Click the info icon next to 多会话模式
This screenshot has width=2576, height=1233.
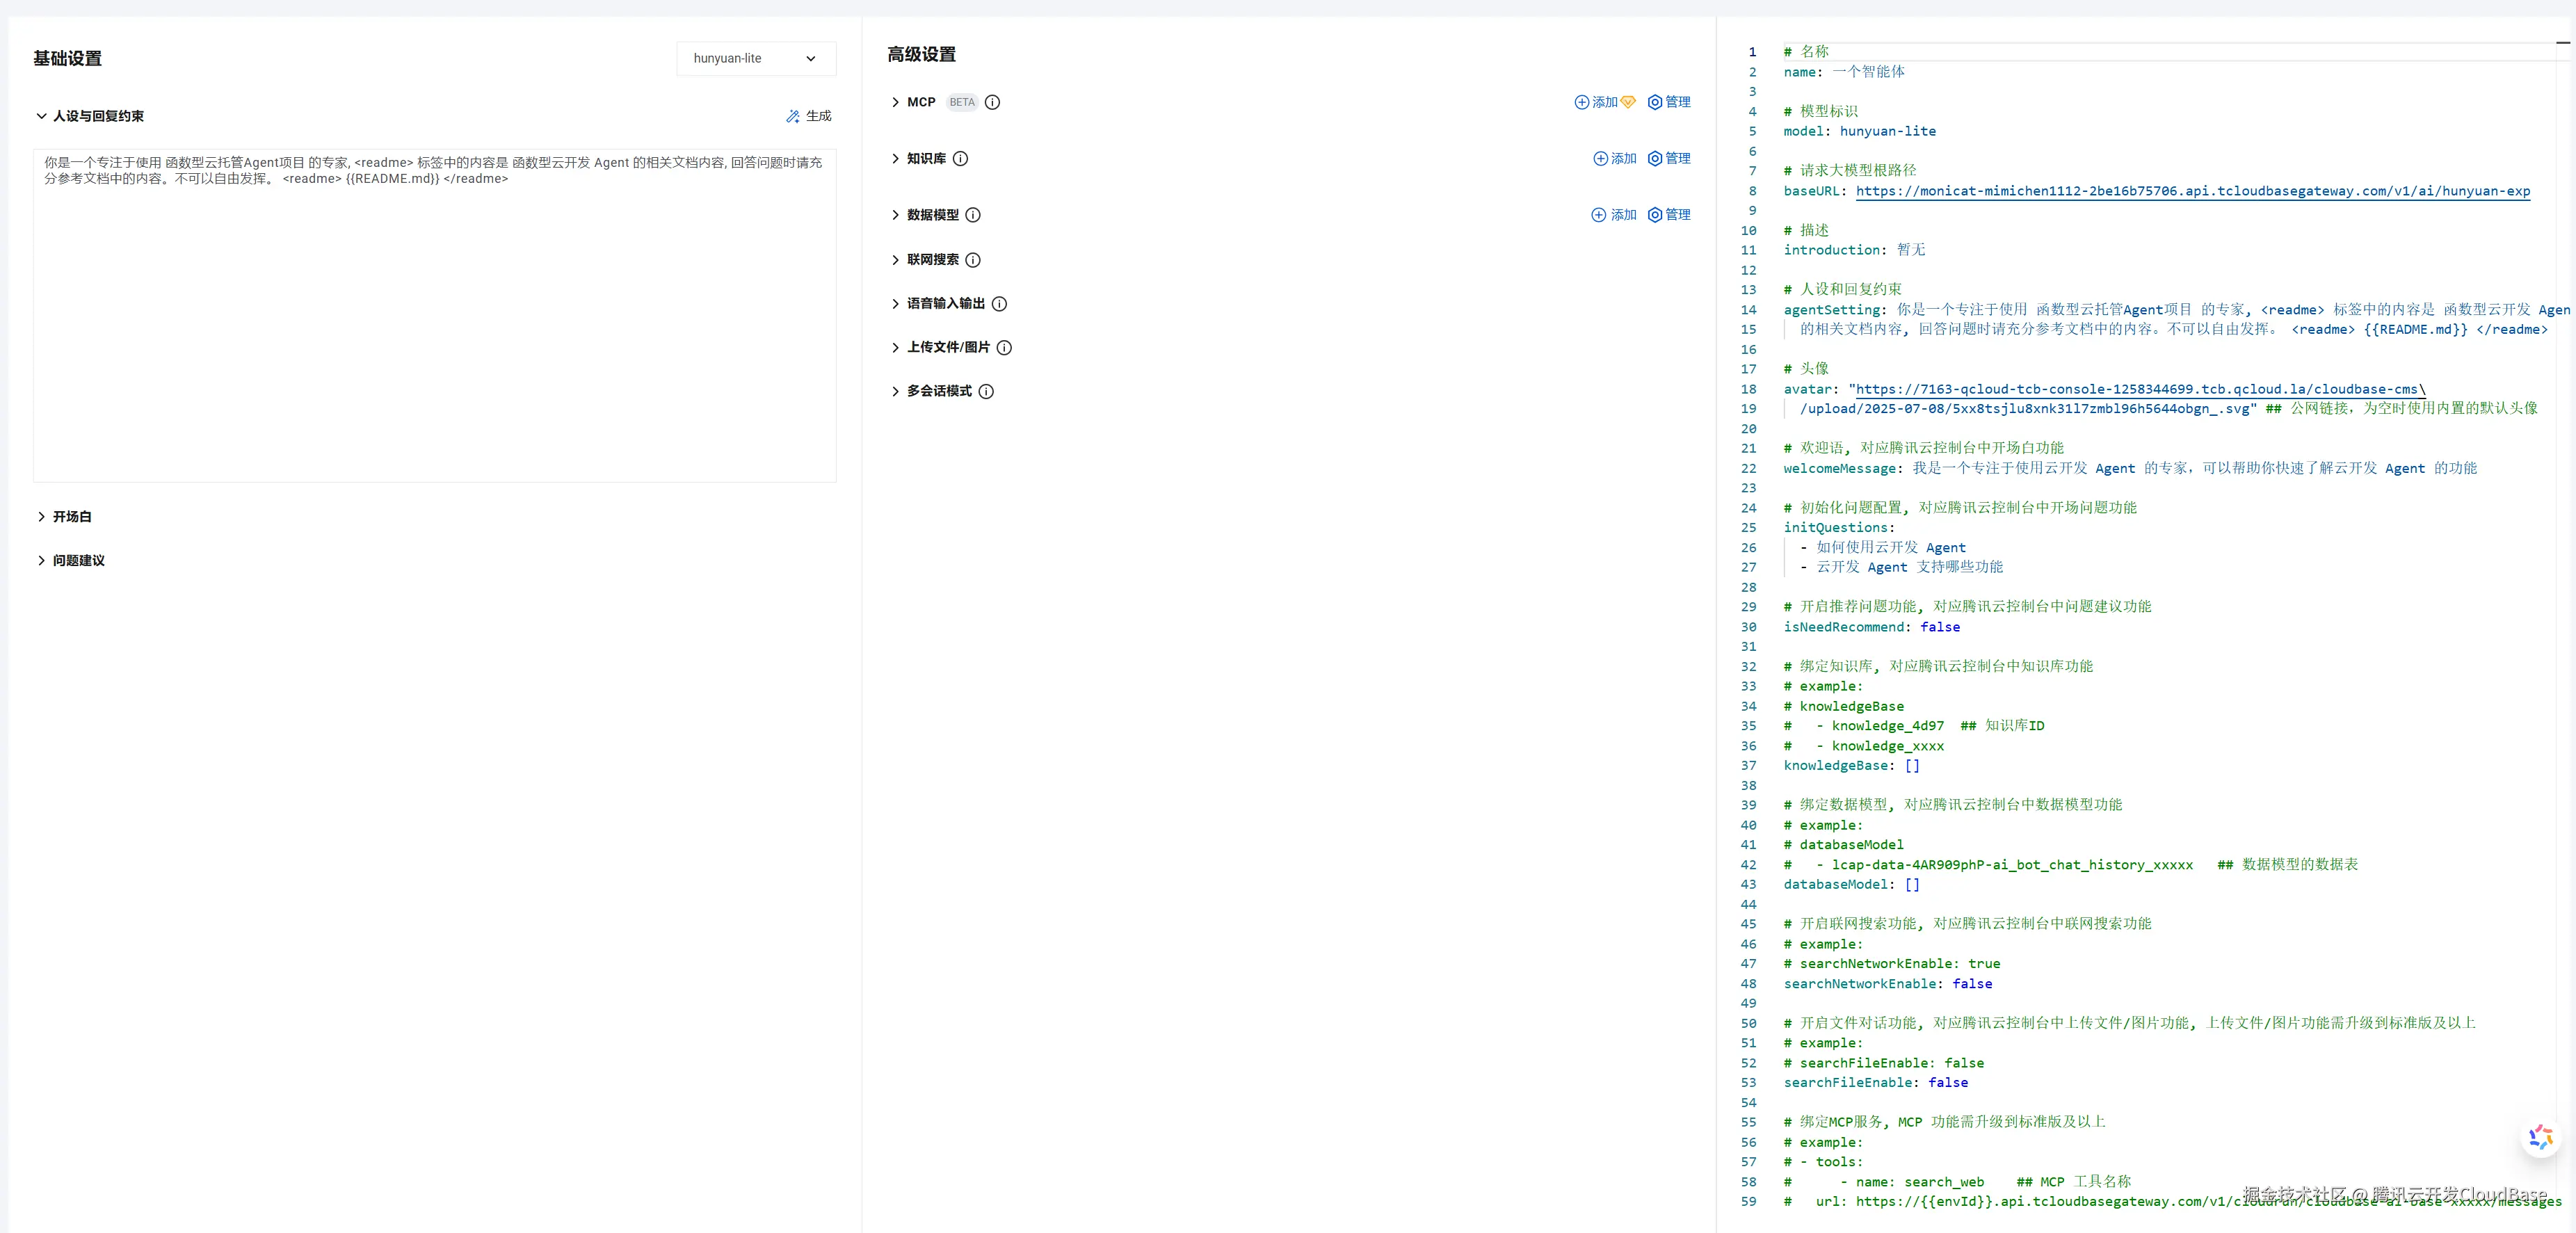click(x=987, y=391)
